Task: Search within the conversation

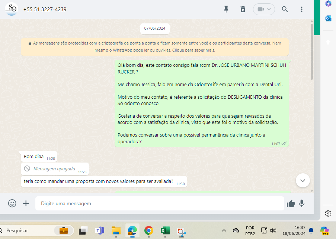Action: click(x=285, y=9)
